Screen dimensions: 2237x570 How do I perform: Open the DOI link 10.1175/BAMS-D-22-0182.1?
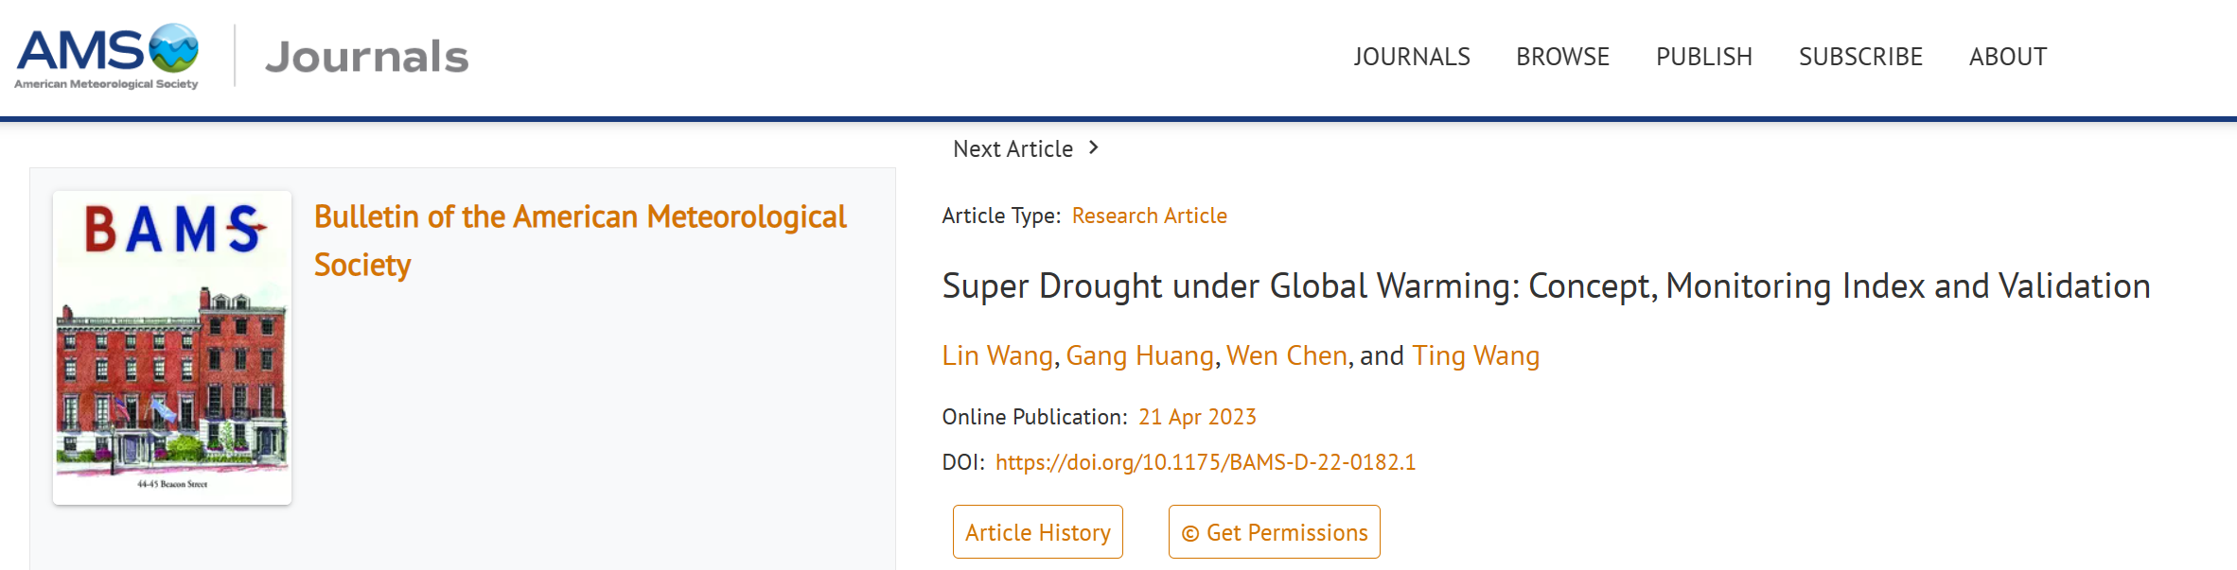[x=1206, y=462]
